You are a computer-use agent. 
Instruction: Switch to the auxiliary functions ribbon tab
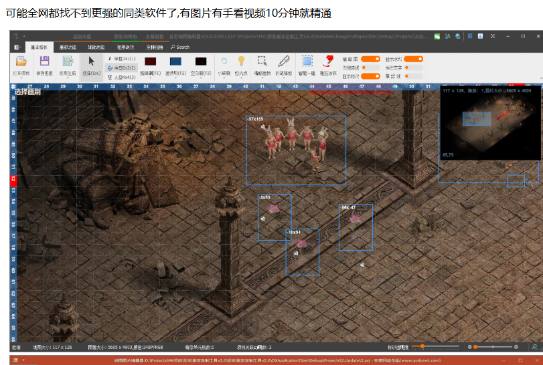pos(96,47)
